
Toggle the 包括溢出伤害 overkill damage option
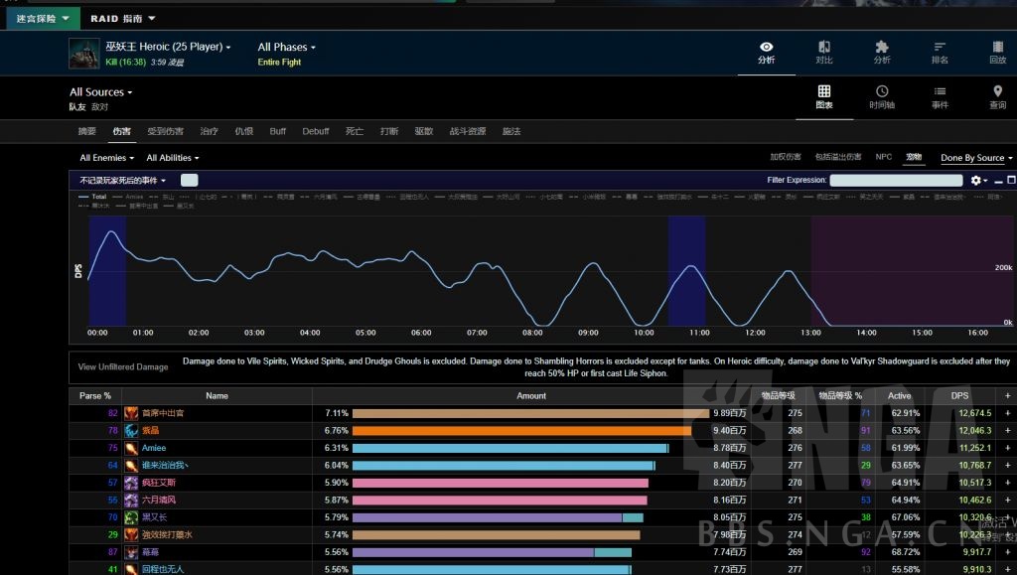pos(837,157)
